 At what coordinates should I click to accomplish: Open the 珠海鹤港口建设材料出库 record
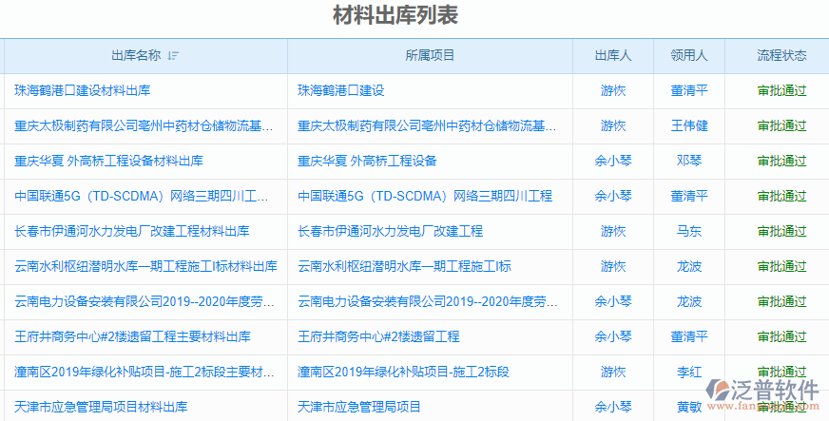83,91
